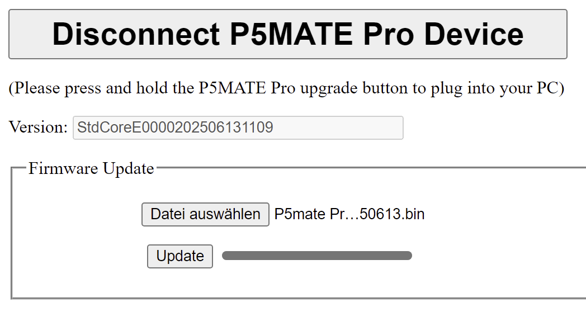The height and width of the screenshot is (321, 586).
Task: Click the firmware update progress bar
Action: click(x=317, y=256)
